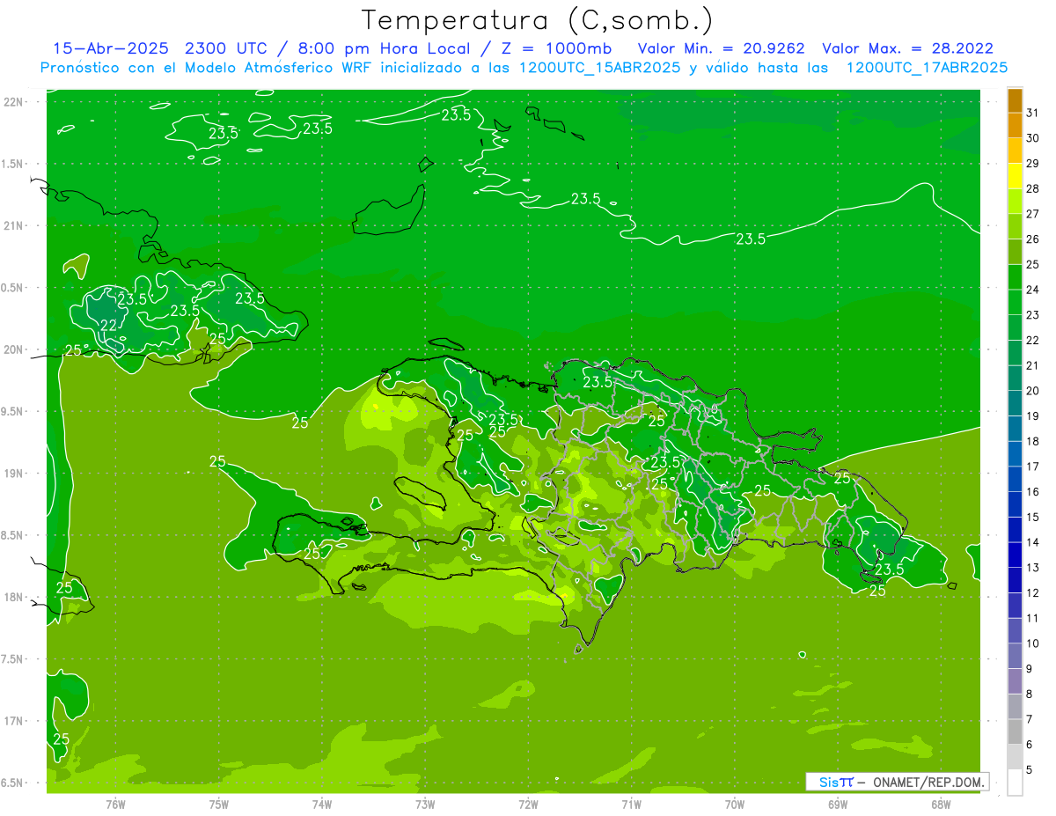Click the legend color band between 22 and 23
This screenshot has width=1056, height=816.
pyautogui.click(x=1015, y=327)
